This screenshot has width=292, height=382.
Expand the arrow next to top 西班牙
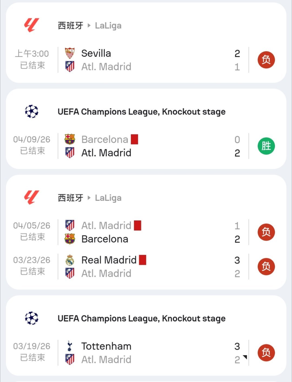[x=89, y=26]
